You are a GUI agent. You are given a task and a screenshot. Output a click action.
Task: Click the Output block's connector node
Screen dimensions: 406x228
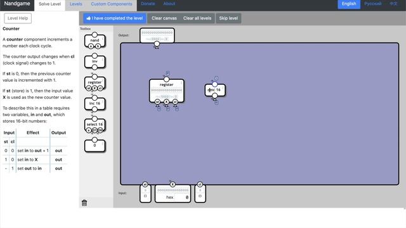(157, 44)
